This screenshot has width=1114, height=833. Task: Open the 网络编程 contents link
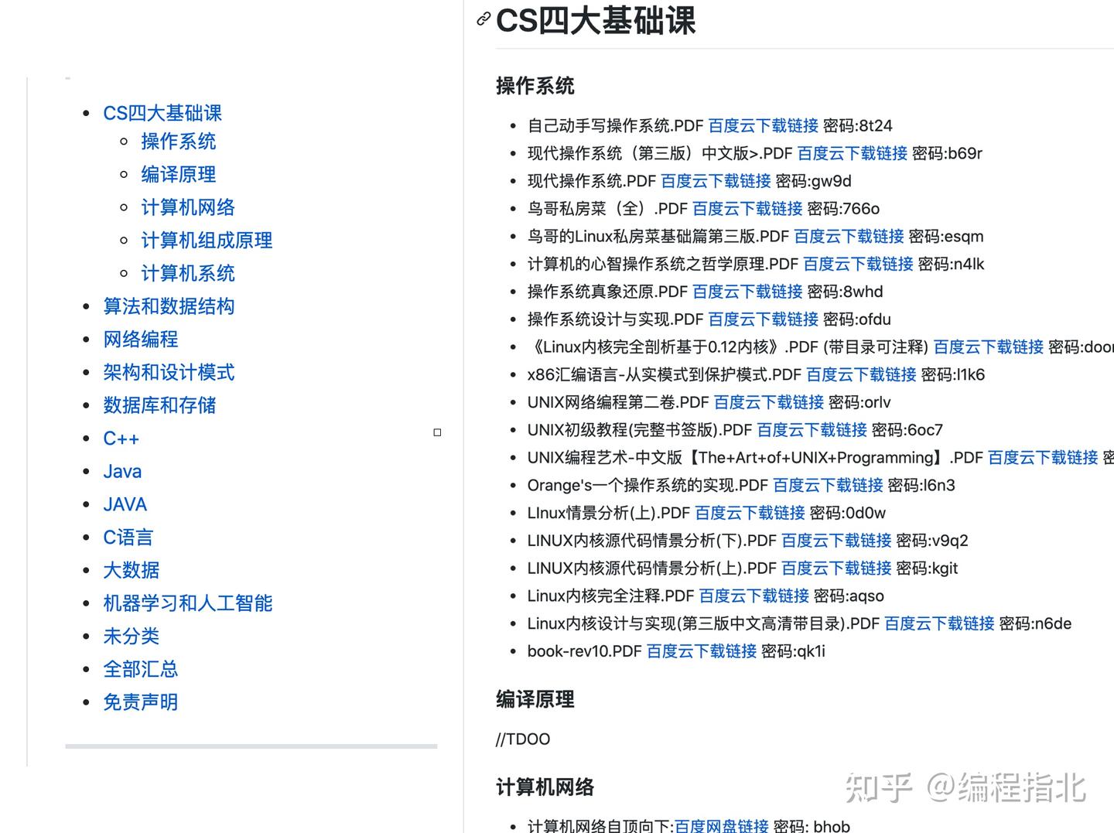pyautogui.click(x=141, y=340)
